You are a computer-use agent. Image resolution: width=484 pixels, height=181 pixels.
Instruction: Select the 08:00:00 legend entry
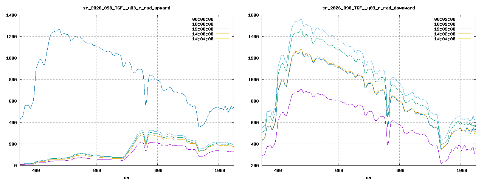coord(203,19)
